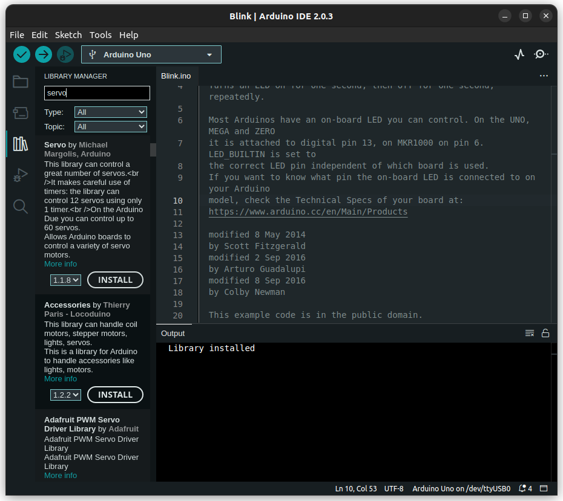The image size is (563, 501).
Task: Open the Boards Manager sidebar icon
Action: [x=21, y=113]
